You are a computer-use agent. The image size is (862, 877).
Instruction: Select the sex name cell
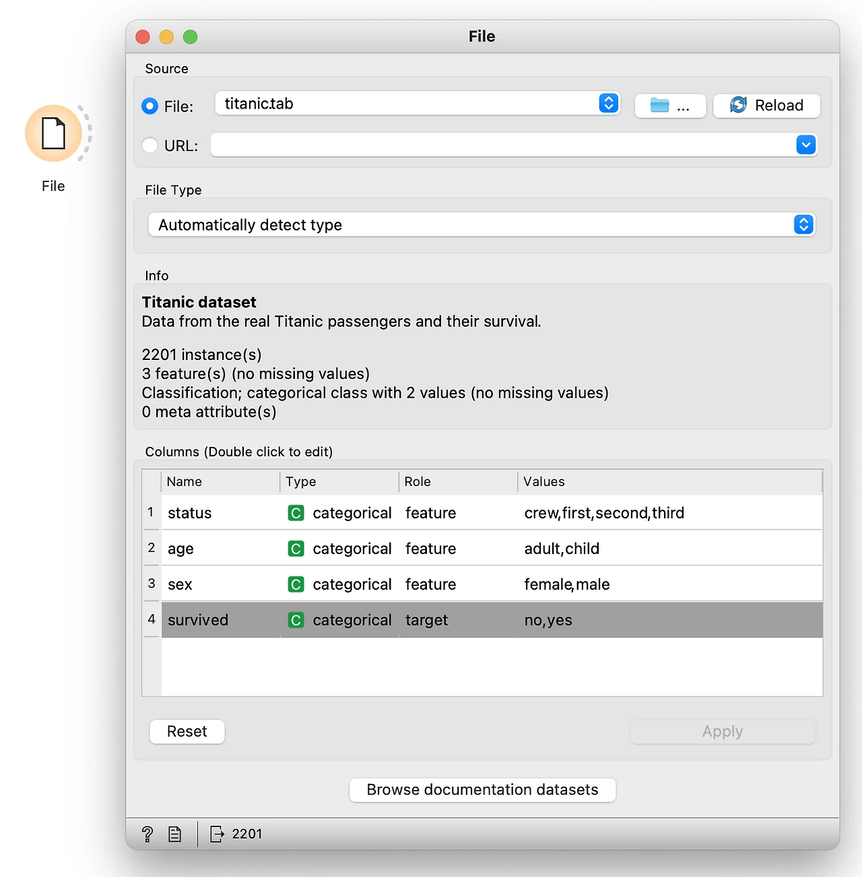221,584
